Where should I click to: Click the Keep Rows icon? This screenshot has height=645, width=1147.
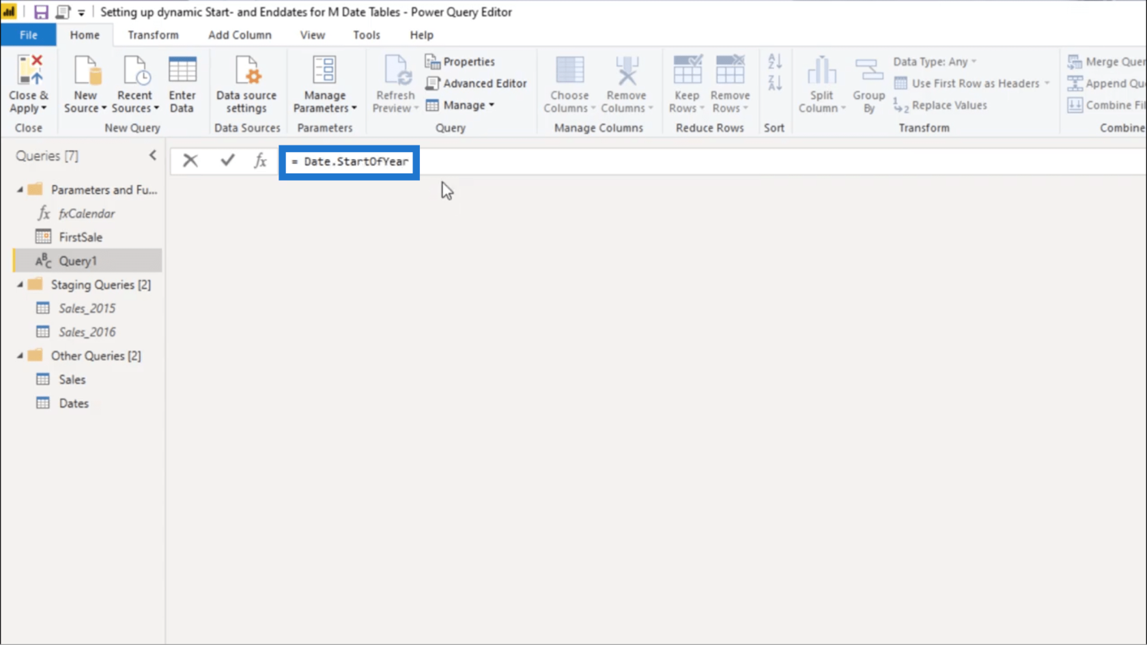tap(687, 70)
